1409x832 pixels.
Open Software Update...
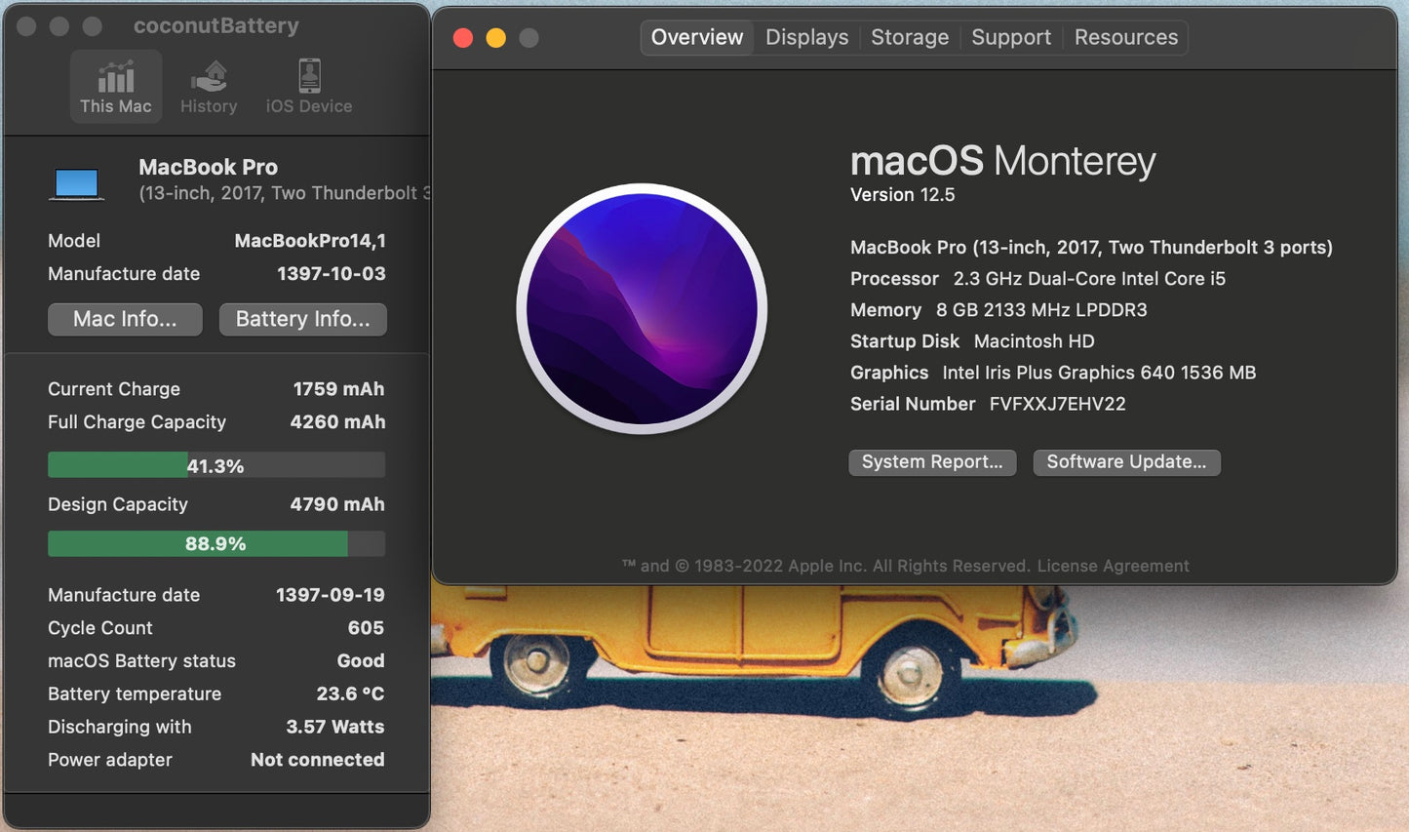point(1126,461)
